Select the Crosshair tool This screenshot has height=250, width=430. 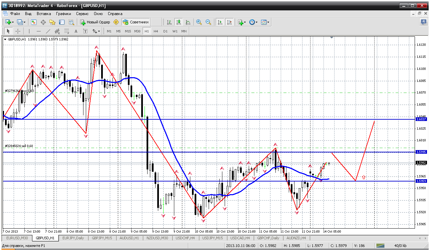point(18,31)
